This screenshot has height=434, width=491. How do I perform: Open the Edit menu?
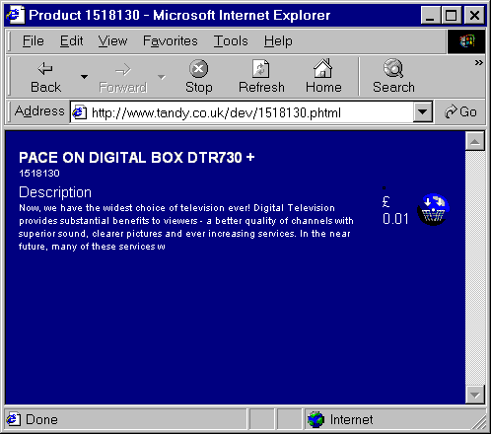[71, 41]
